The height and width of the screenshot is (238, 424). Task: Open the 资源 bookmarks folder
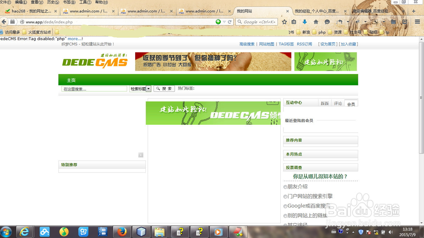point(335,32)
